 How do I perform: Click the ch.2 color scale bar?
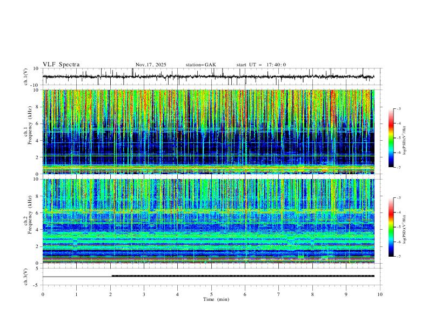[x=391, y=227]
